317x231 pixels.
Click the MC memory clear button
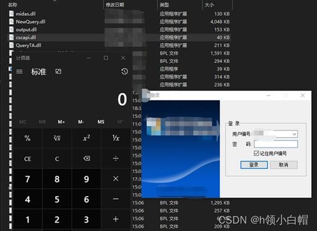[23, 122]
